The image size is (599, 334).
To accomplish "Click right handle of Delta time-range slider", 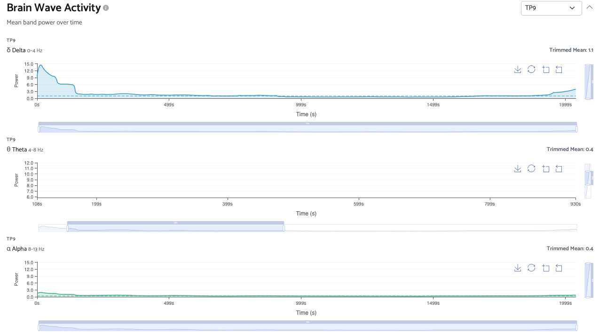I will [576, 129].
